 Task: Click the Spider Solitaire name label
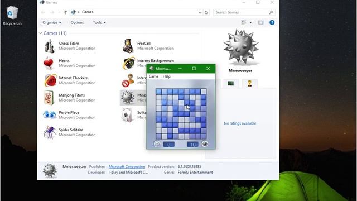coord(71,130)
